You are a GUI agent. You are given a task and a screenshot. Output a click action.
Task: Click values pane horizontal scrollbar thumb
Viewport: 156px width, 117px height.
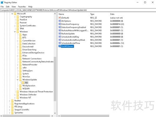pyautogui.click(x=85, y=116)
